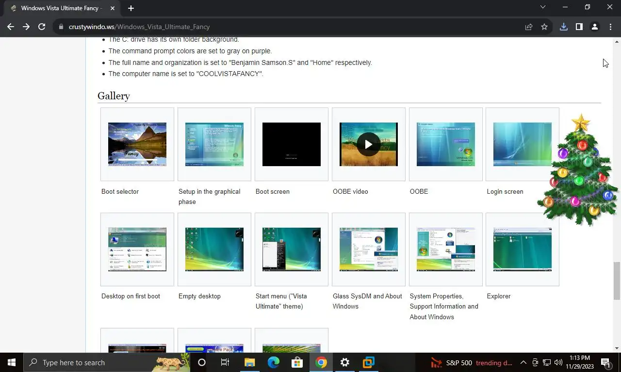The image size is (621, 372).
Task: Open Task View on taskbar
Action: pyautogui.click(x=225, y=362)
